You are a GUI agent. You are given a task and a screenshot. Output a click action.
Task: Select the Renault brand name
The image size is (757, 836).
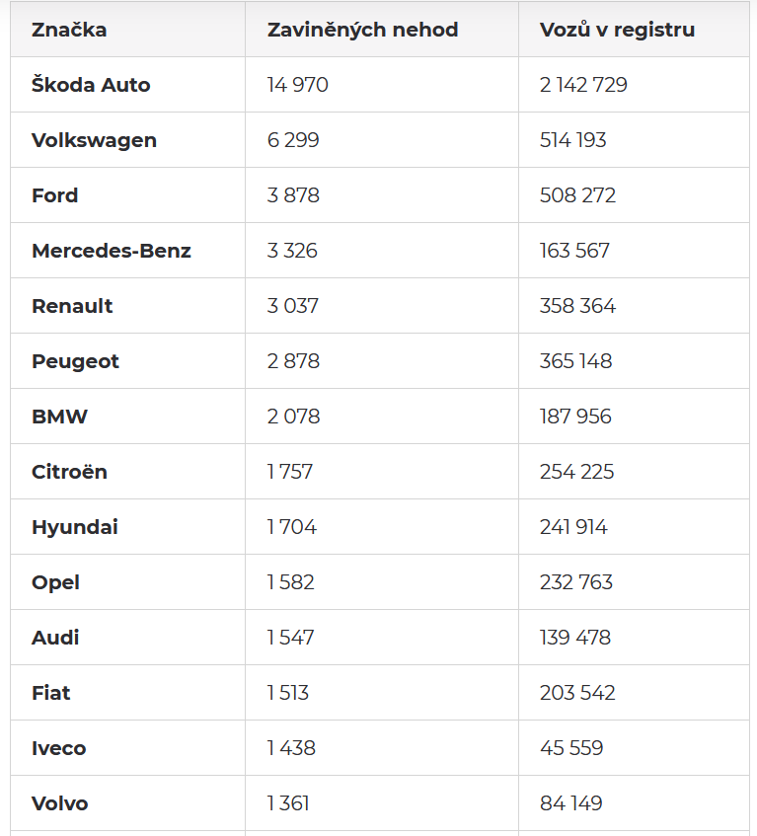[x=72, y=306]
